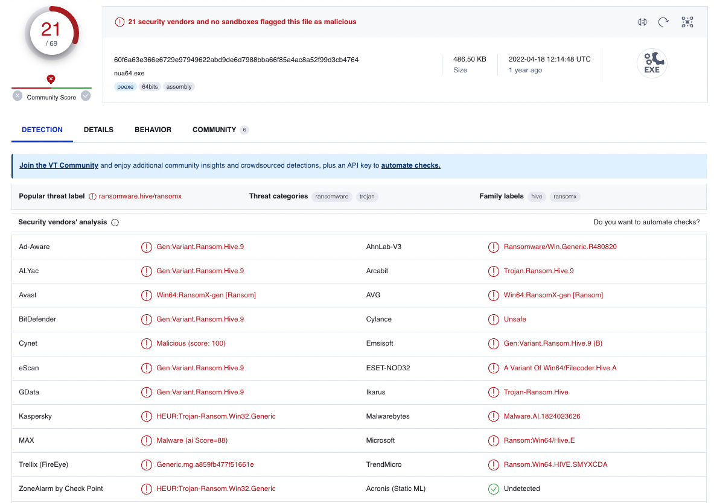
Task: Click the Trojan.Ransom.Hive.9 Arcabit result
Action: 539,271
